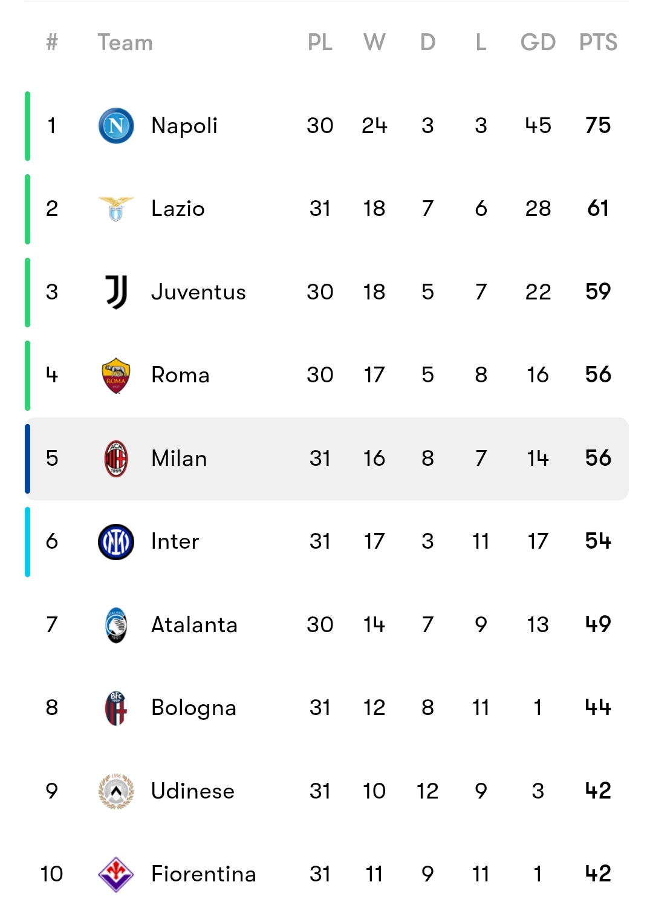Tap the Inter circular logo
The image size is (653, 905).
coord(116,541)
